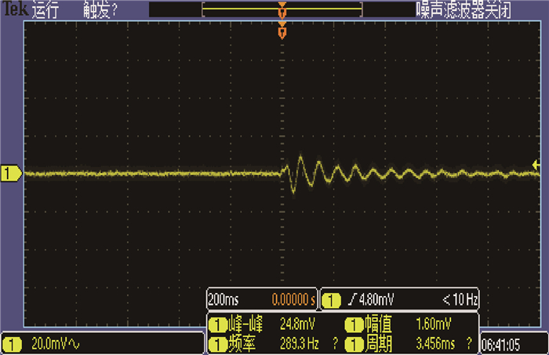The height and width of the screenshot is (355, 549).
Task: Open the 20.0mV vertical scale readout
Action: (x=56, y=344)
